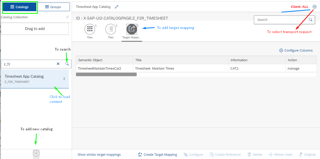Click the magnifier icon in the right search box
The height and width of the screenshot is (159, 320).
pyautogui.click(x=310, y=20)
